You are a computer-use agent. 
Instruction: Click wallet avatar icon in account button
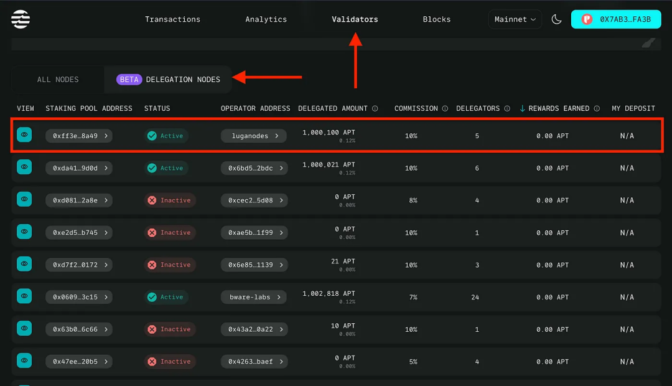tap(587, 19)
